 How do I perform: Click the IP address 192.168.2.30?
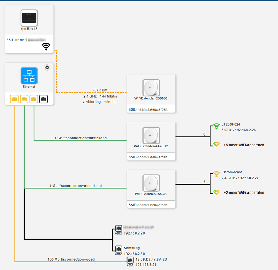[x=134, y=254]
